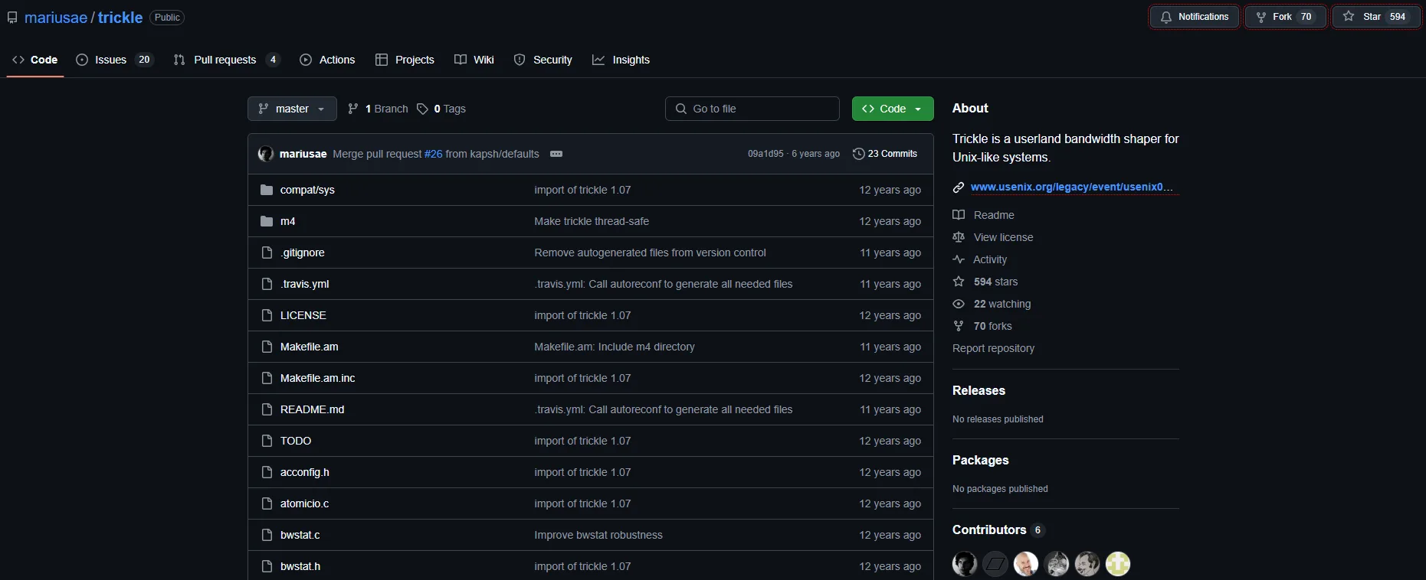
Task: Click the file icon beside LICENSE
Action: (x=267, y=315)
